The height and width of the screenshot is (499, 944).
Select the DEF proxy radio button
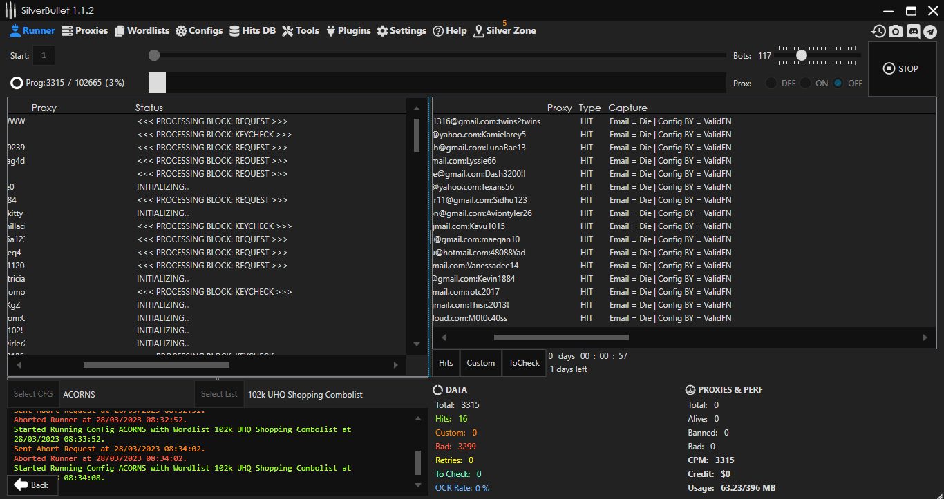(x=771, y=83)
